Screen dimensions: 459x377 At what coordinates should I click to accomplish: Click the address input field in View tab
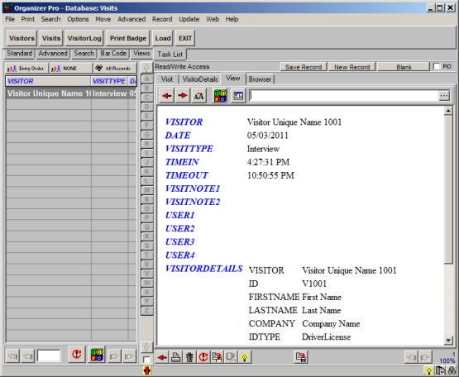[344, 96]
